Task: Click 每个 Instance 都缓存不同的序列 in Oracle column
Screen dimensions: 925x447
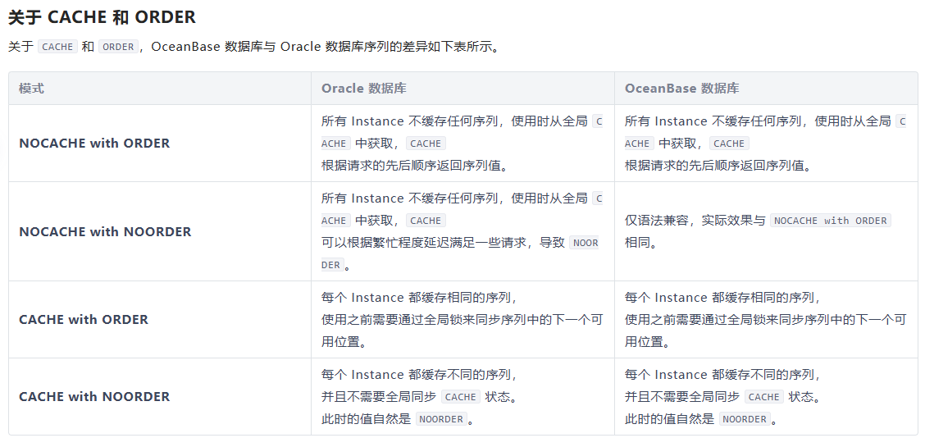Action: coord(417,375)
